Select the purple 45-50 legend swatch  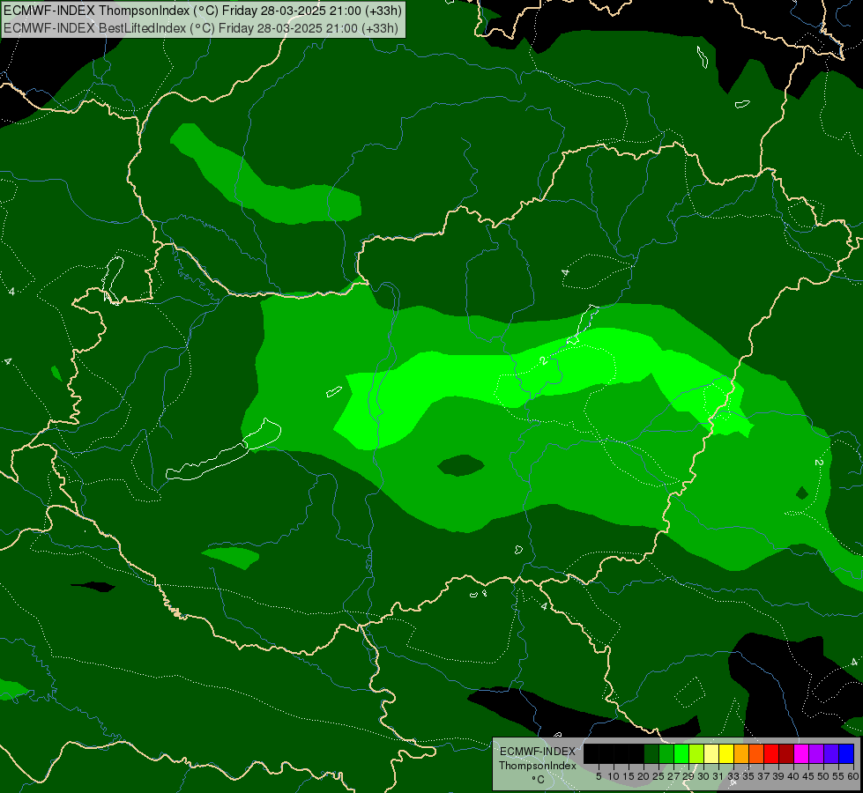pyautogui.click(x=816, y=753)
